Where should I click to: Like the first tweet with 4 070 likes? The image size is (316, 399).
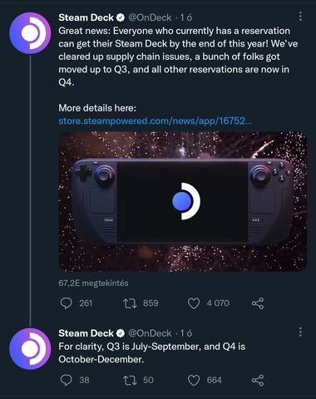[194, 303]
